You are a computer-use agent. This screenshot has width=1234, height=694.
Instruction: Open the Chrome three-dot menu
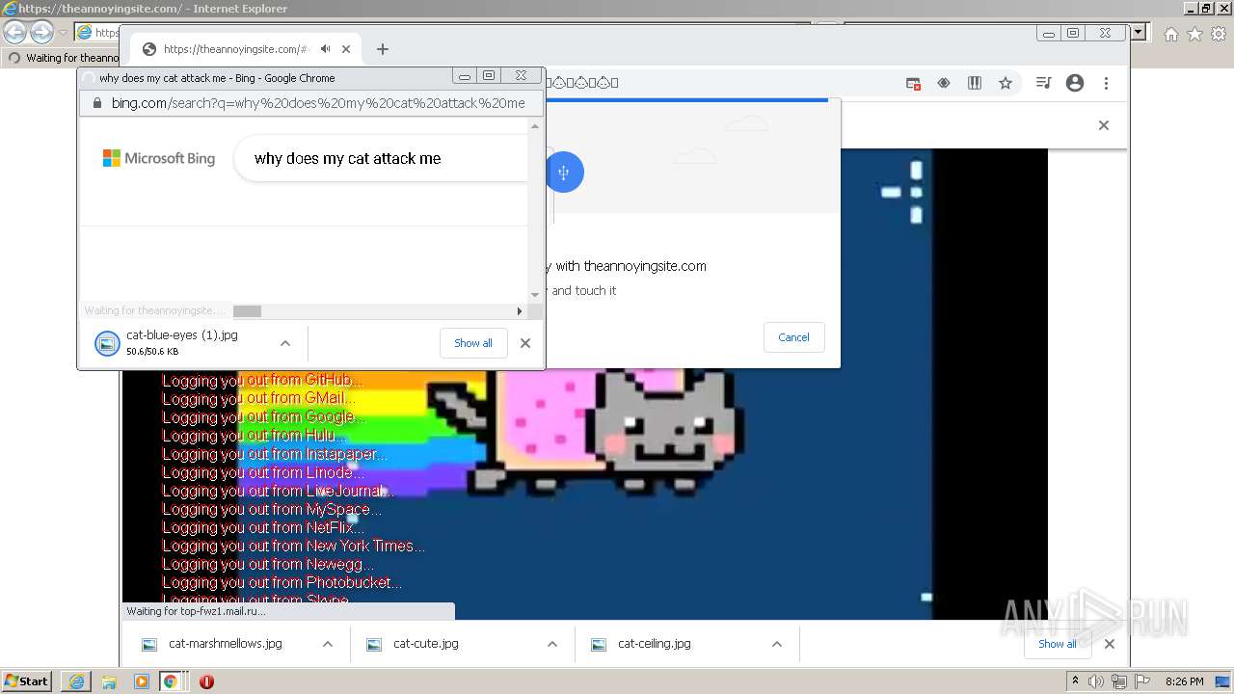pyautogui.click(x=1107, y=84)
